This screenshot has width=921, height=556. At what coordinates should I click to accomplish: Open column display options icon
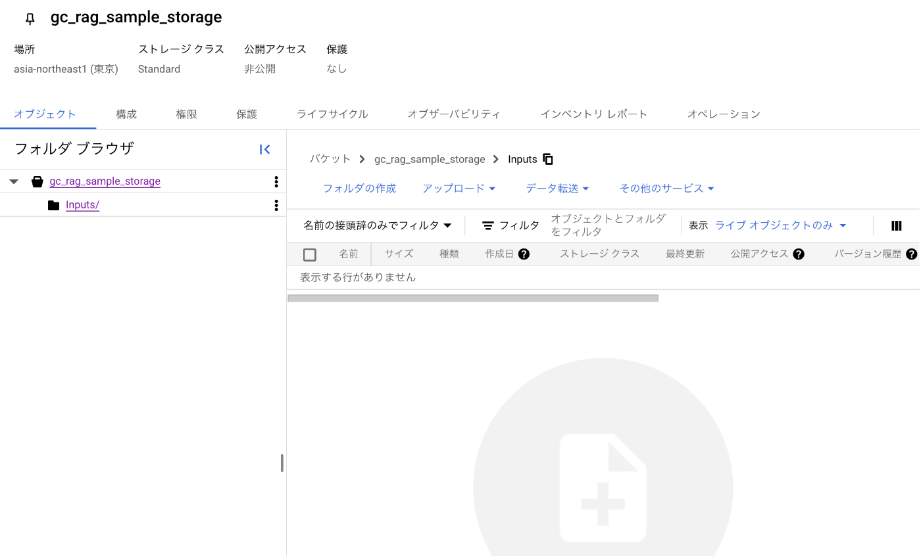coord(896,225)
